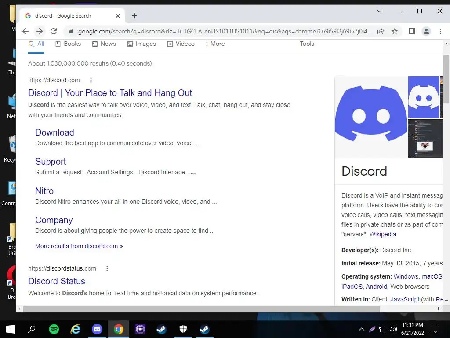Open More results from discord.com
The width and height of the screenshot is (450, 338).
[79, 246]
